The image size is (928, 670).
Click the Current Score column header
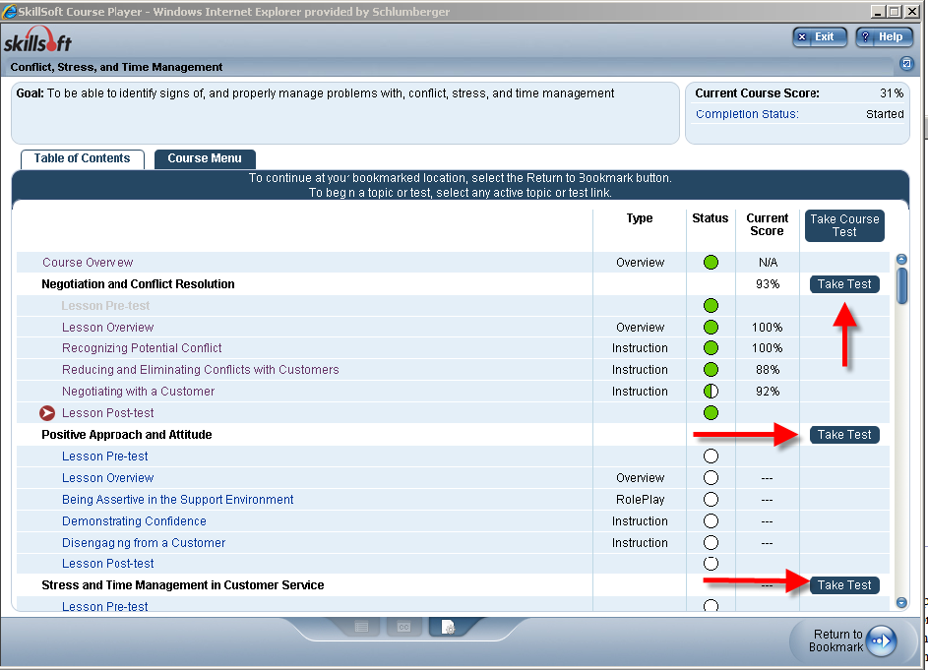click(x=767, y=225)
